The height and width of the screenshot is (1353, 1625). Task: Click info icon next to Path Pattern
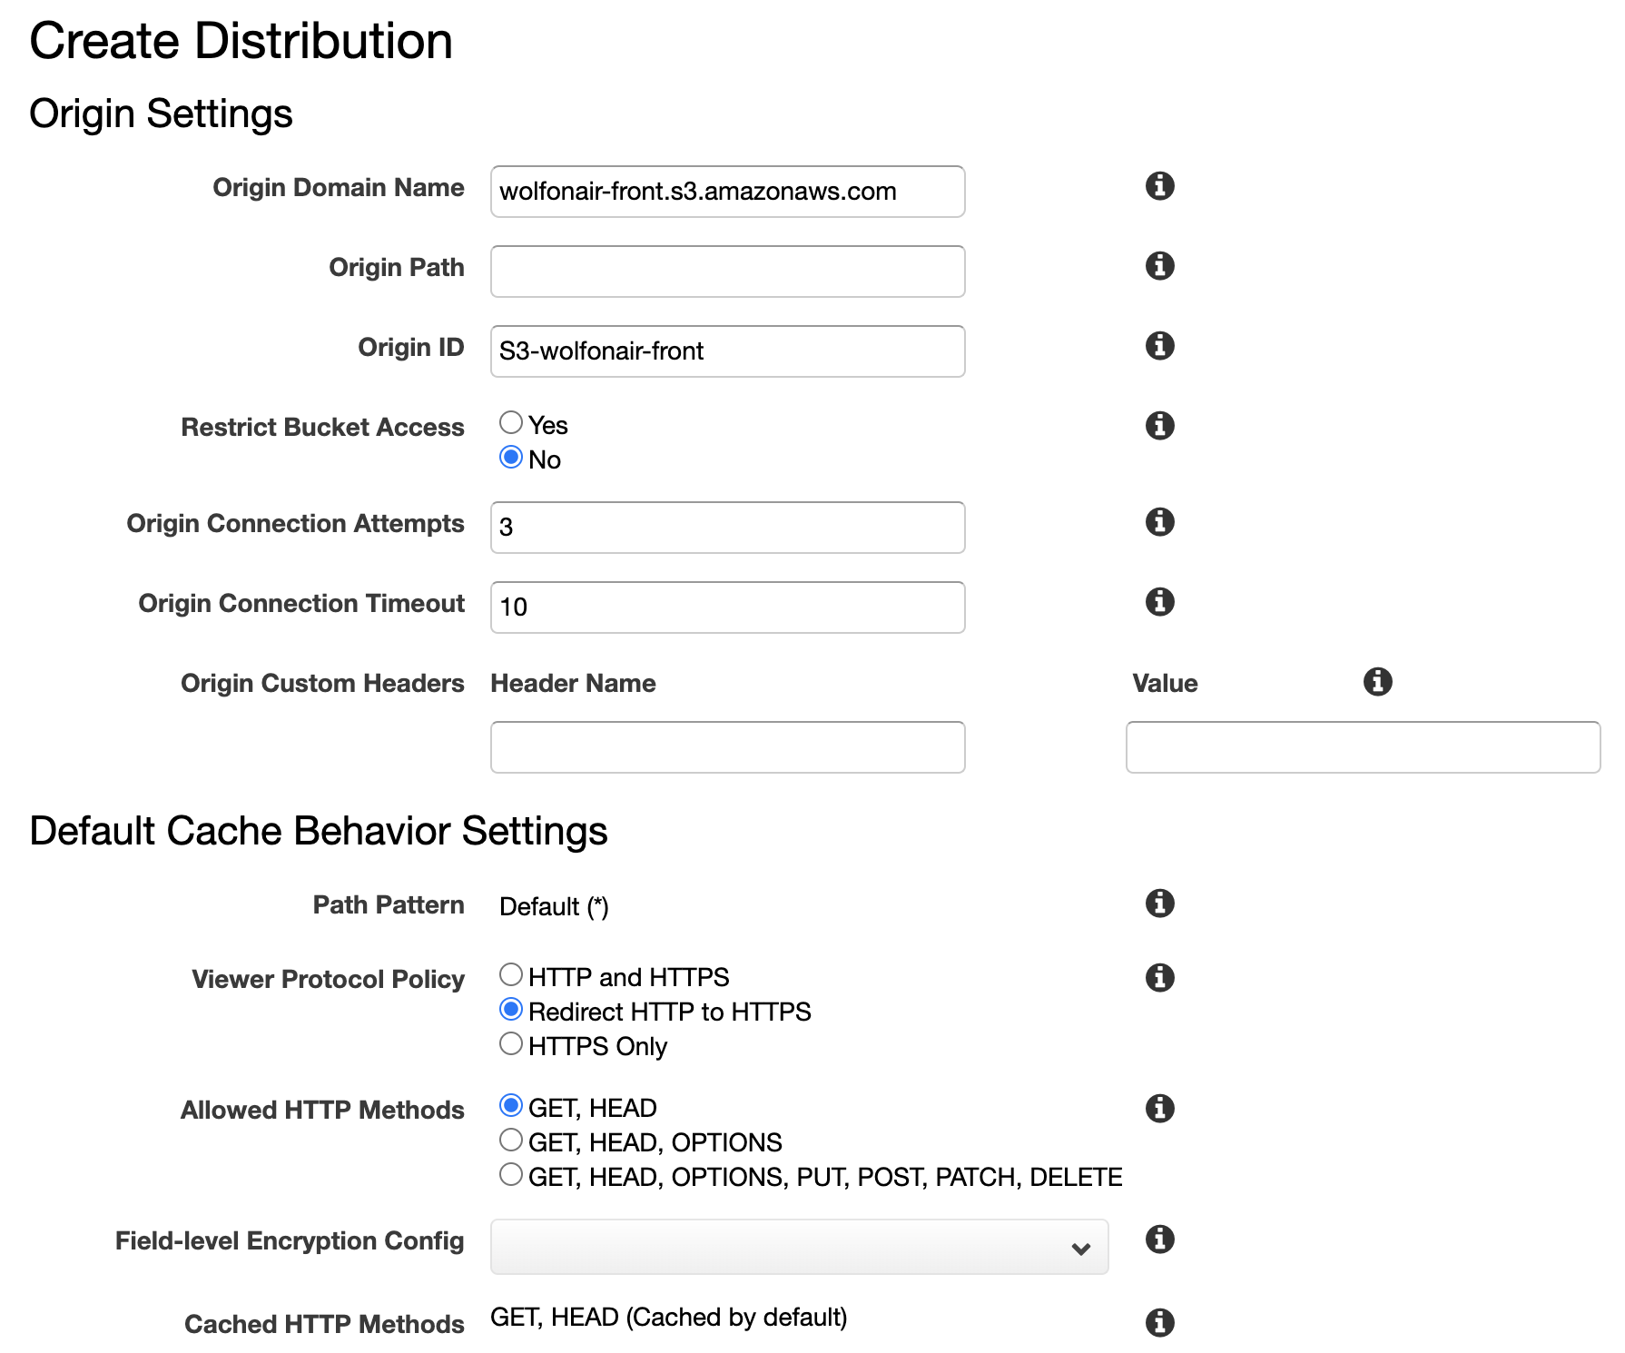[1159, 904]
